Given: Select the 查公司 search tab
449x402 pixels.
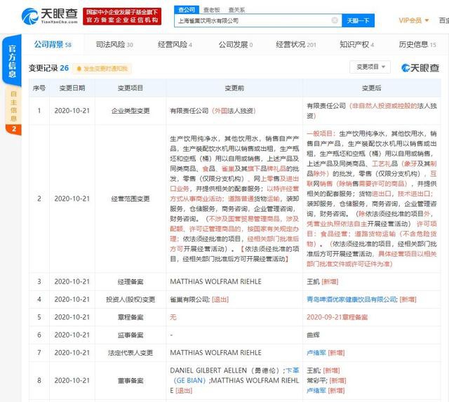Looking at the screenshot, I should (x=187, y=10).
